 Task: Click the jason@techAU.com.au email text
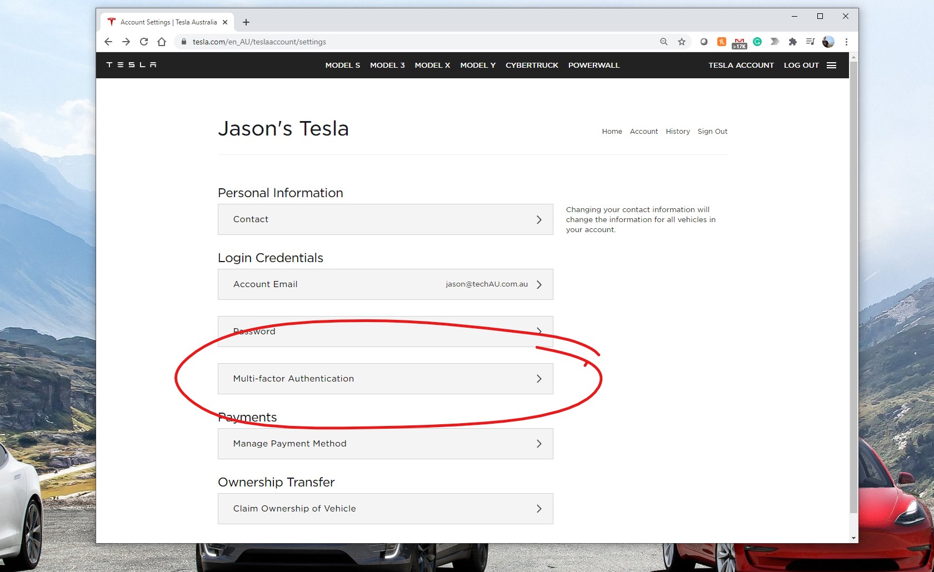pyautogui.click(x=487, y=284)
